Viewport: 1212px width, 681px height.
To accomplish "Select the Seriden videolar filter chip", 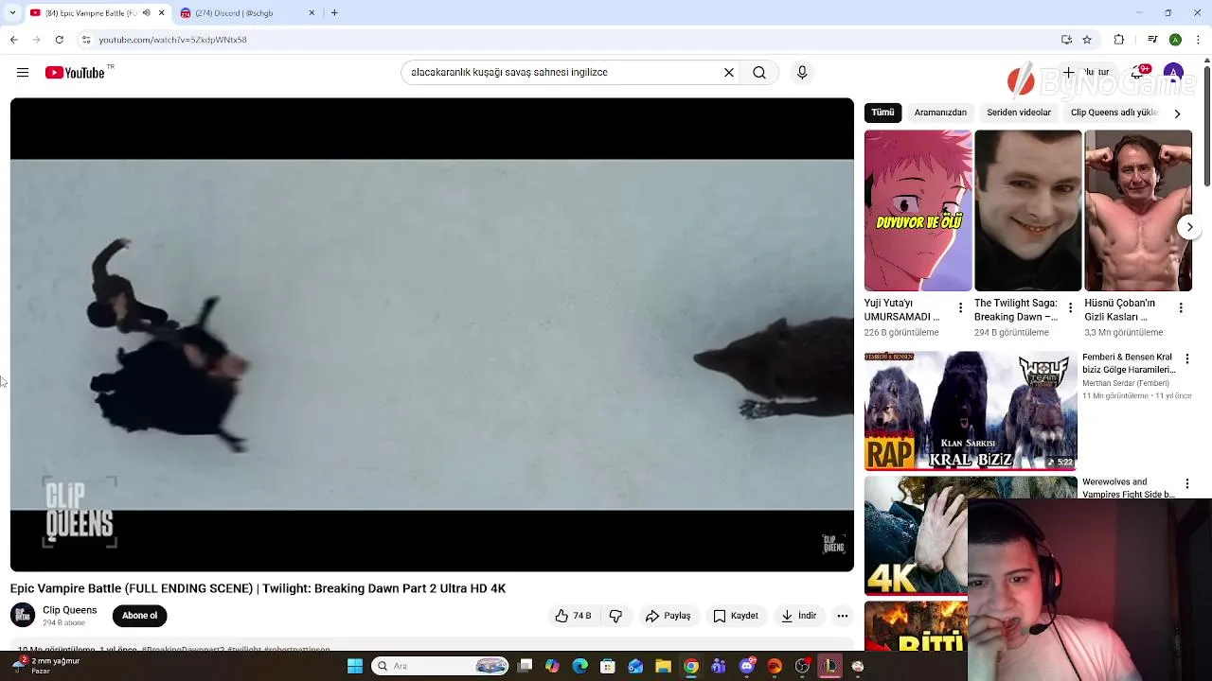I will 1019,113.
